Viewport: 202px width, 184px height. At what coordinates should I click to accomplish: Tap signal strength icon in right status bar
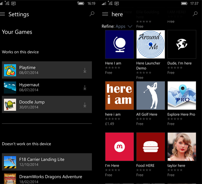pyautogui.click(x=104, y=3)
